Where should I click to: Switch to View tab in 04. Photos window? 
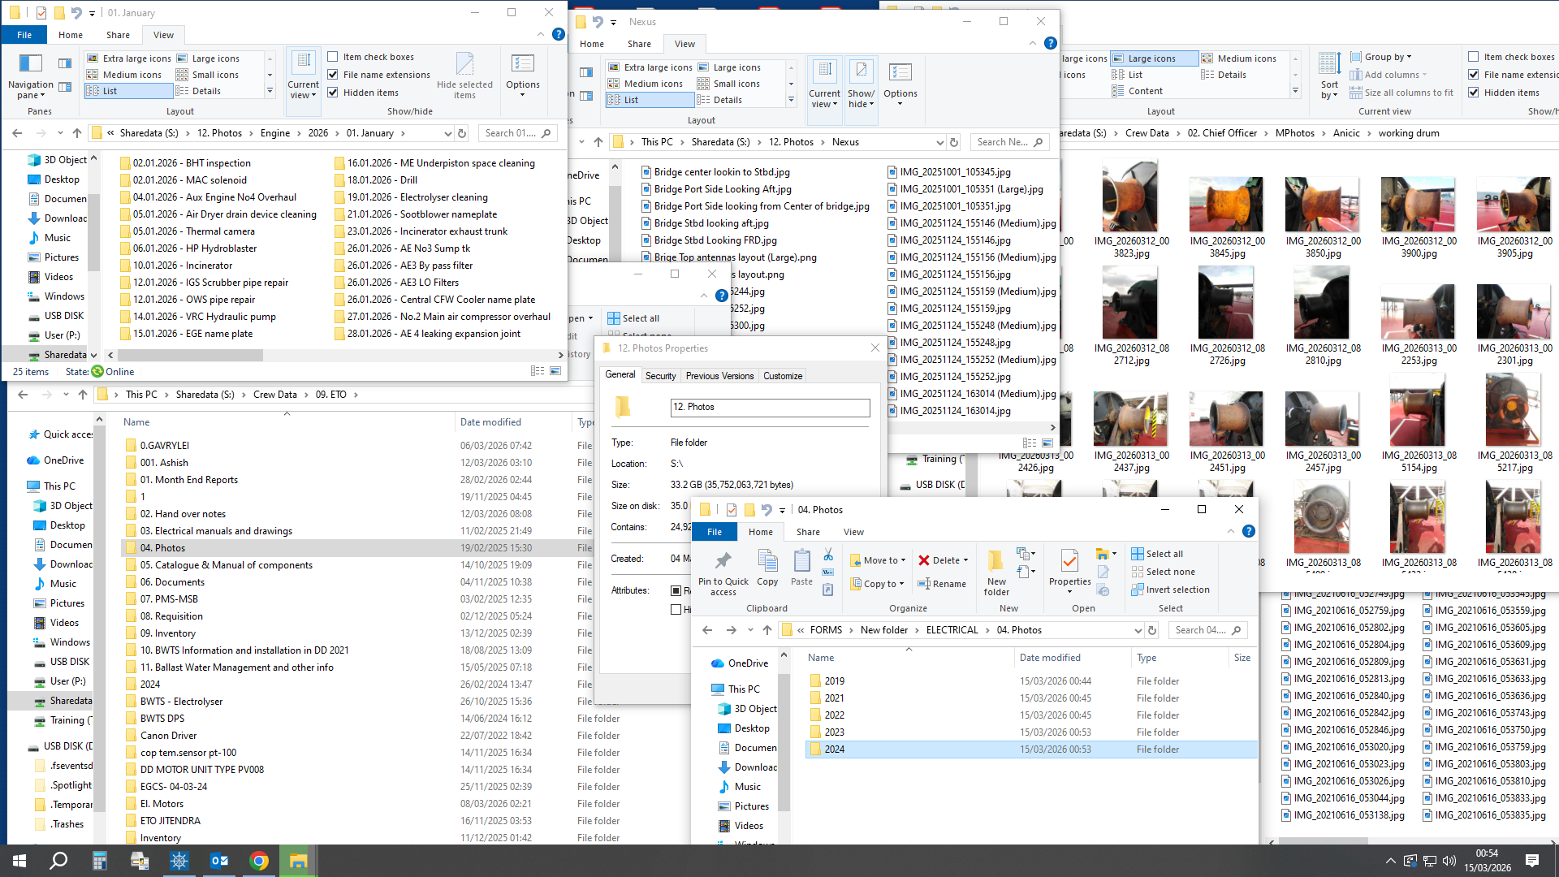(x=853, y=532)
